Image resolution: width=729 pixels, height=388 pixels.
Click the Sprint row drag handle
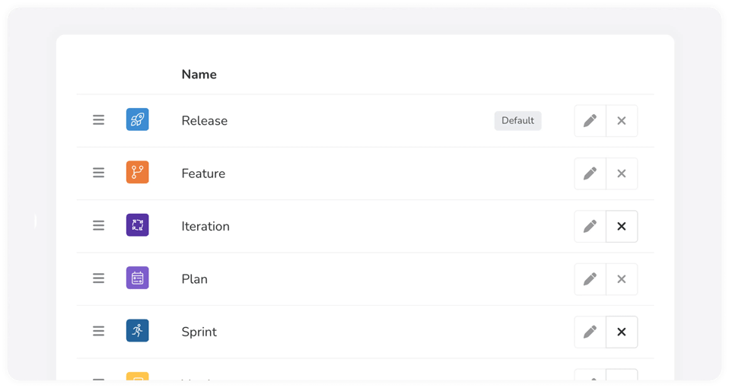click(x=99, y=332)
